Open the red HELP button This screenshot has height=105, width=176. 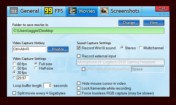(162, 9)
